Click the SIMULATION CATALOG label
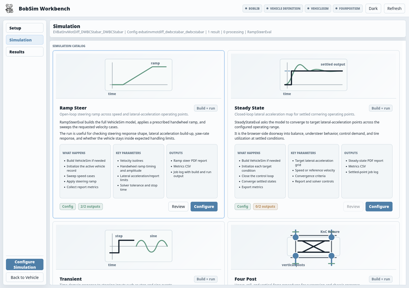Image resolution: width=409 pixels, height=288 pixels. coord(69,46)
